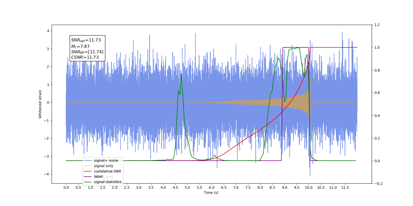
Task: Click the M_c=7.87 annotation text
Action: 80,47
